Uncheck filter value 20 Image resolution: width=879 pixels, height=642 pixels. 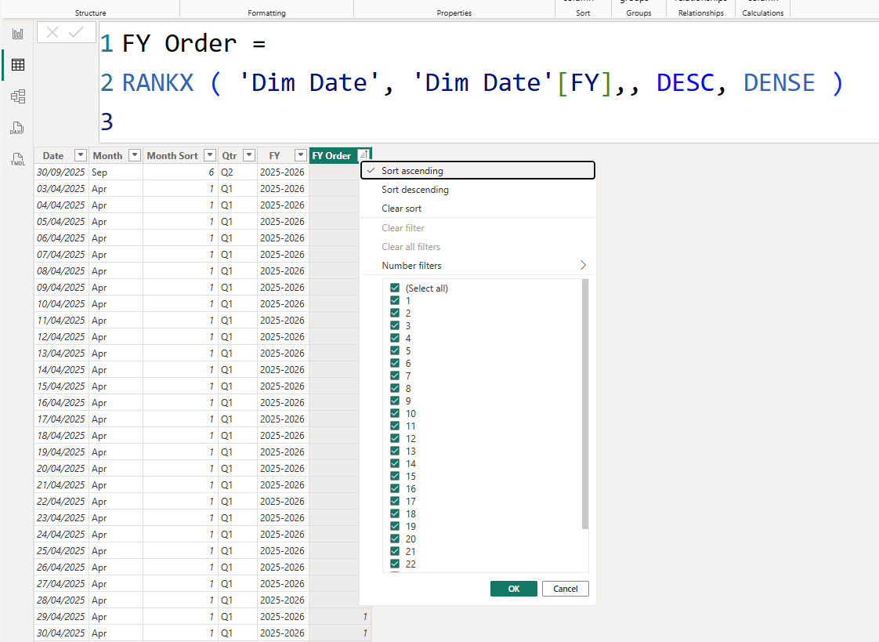pyautogui.click(x=395, y=539)
